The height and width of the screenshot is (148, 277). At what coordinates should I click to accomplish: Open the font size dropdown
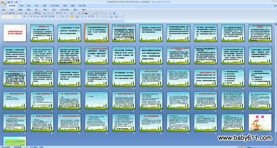click(x=18, y=17)
